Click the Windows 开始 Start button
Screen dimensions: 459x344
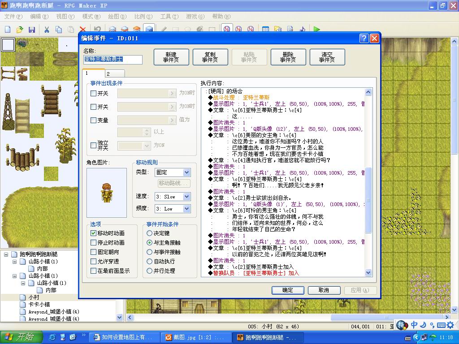pyautogui.click(x=21, y=337)
